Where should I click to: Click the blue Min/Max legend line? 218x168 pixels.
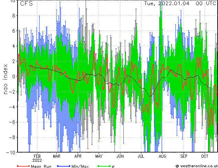tap(64, 166)
